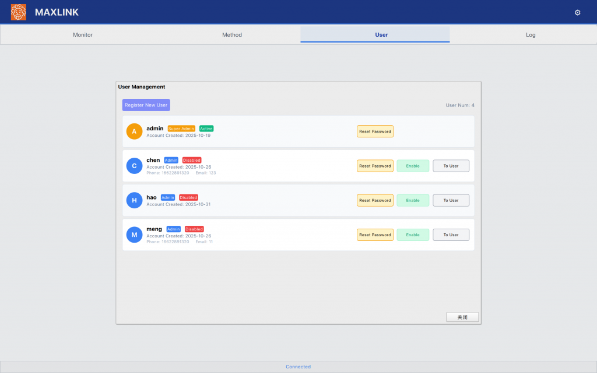Viewport: 597px width, 373px height.
Task: Click the MAXLINK lion logo
Action: (x=19, y=12)
